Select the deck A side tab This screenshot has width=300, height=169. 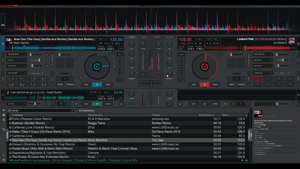pos(3,44)
